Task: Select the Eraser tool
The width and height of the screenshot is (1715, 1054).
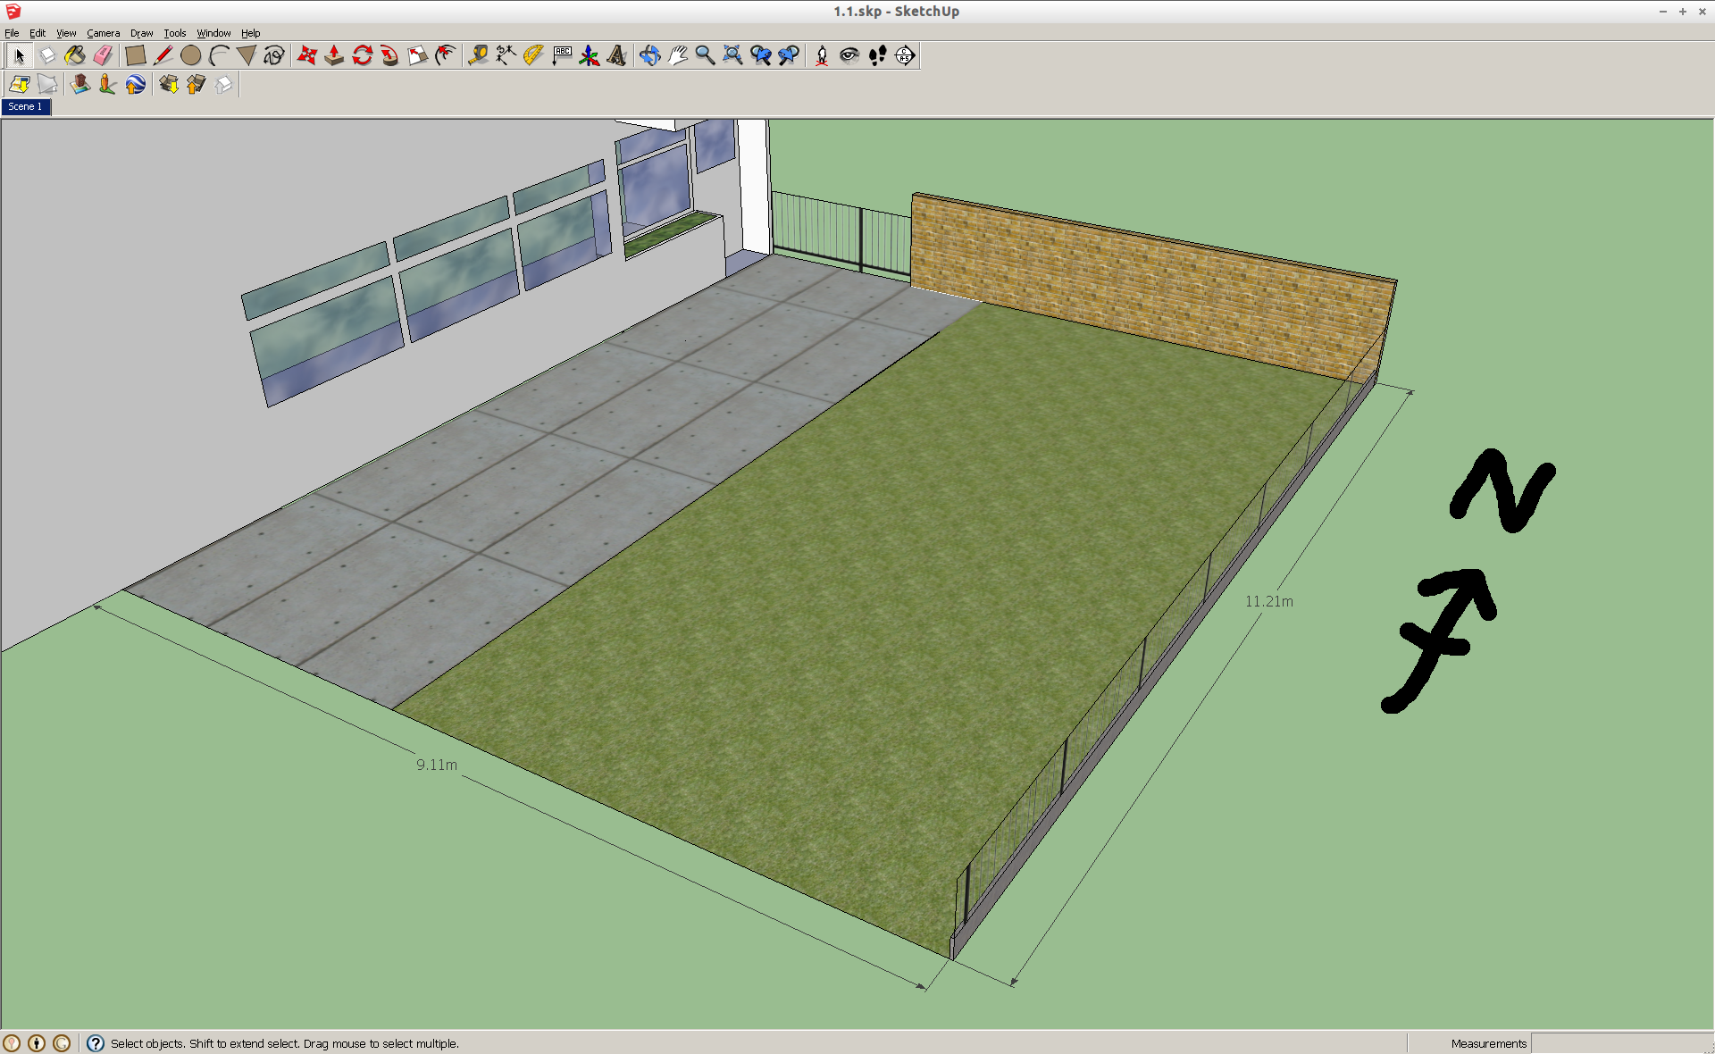Action: click(x=103, y=55)
